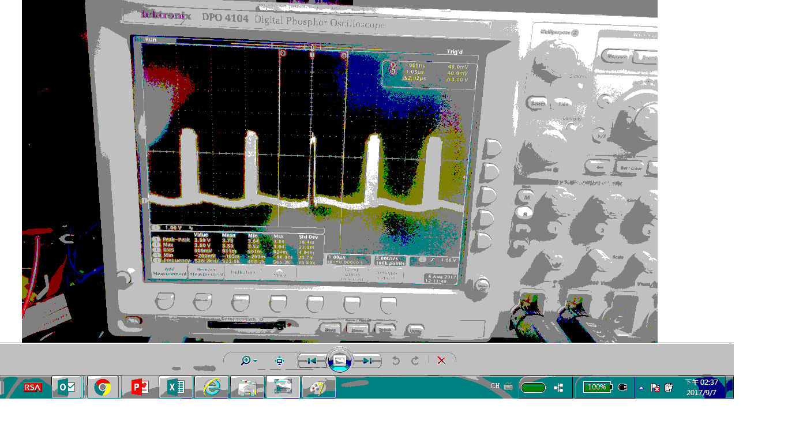This screenshot has height=443, width=788.
Task: Rotate the photo clockwise
Action: pyautogui.click(x=415, y=361)
